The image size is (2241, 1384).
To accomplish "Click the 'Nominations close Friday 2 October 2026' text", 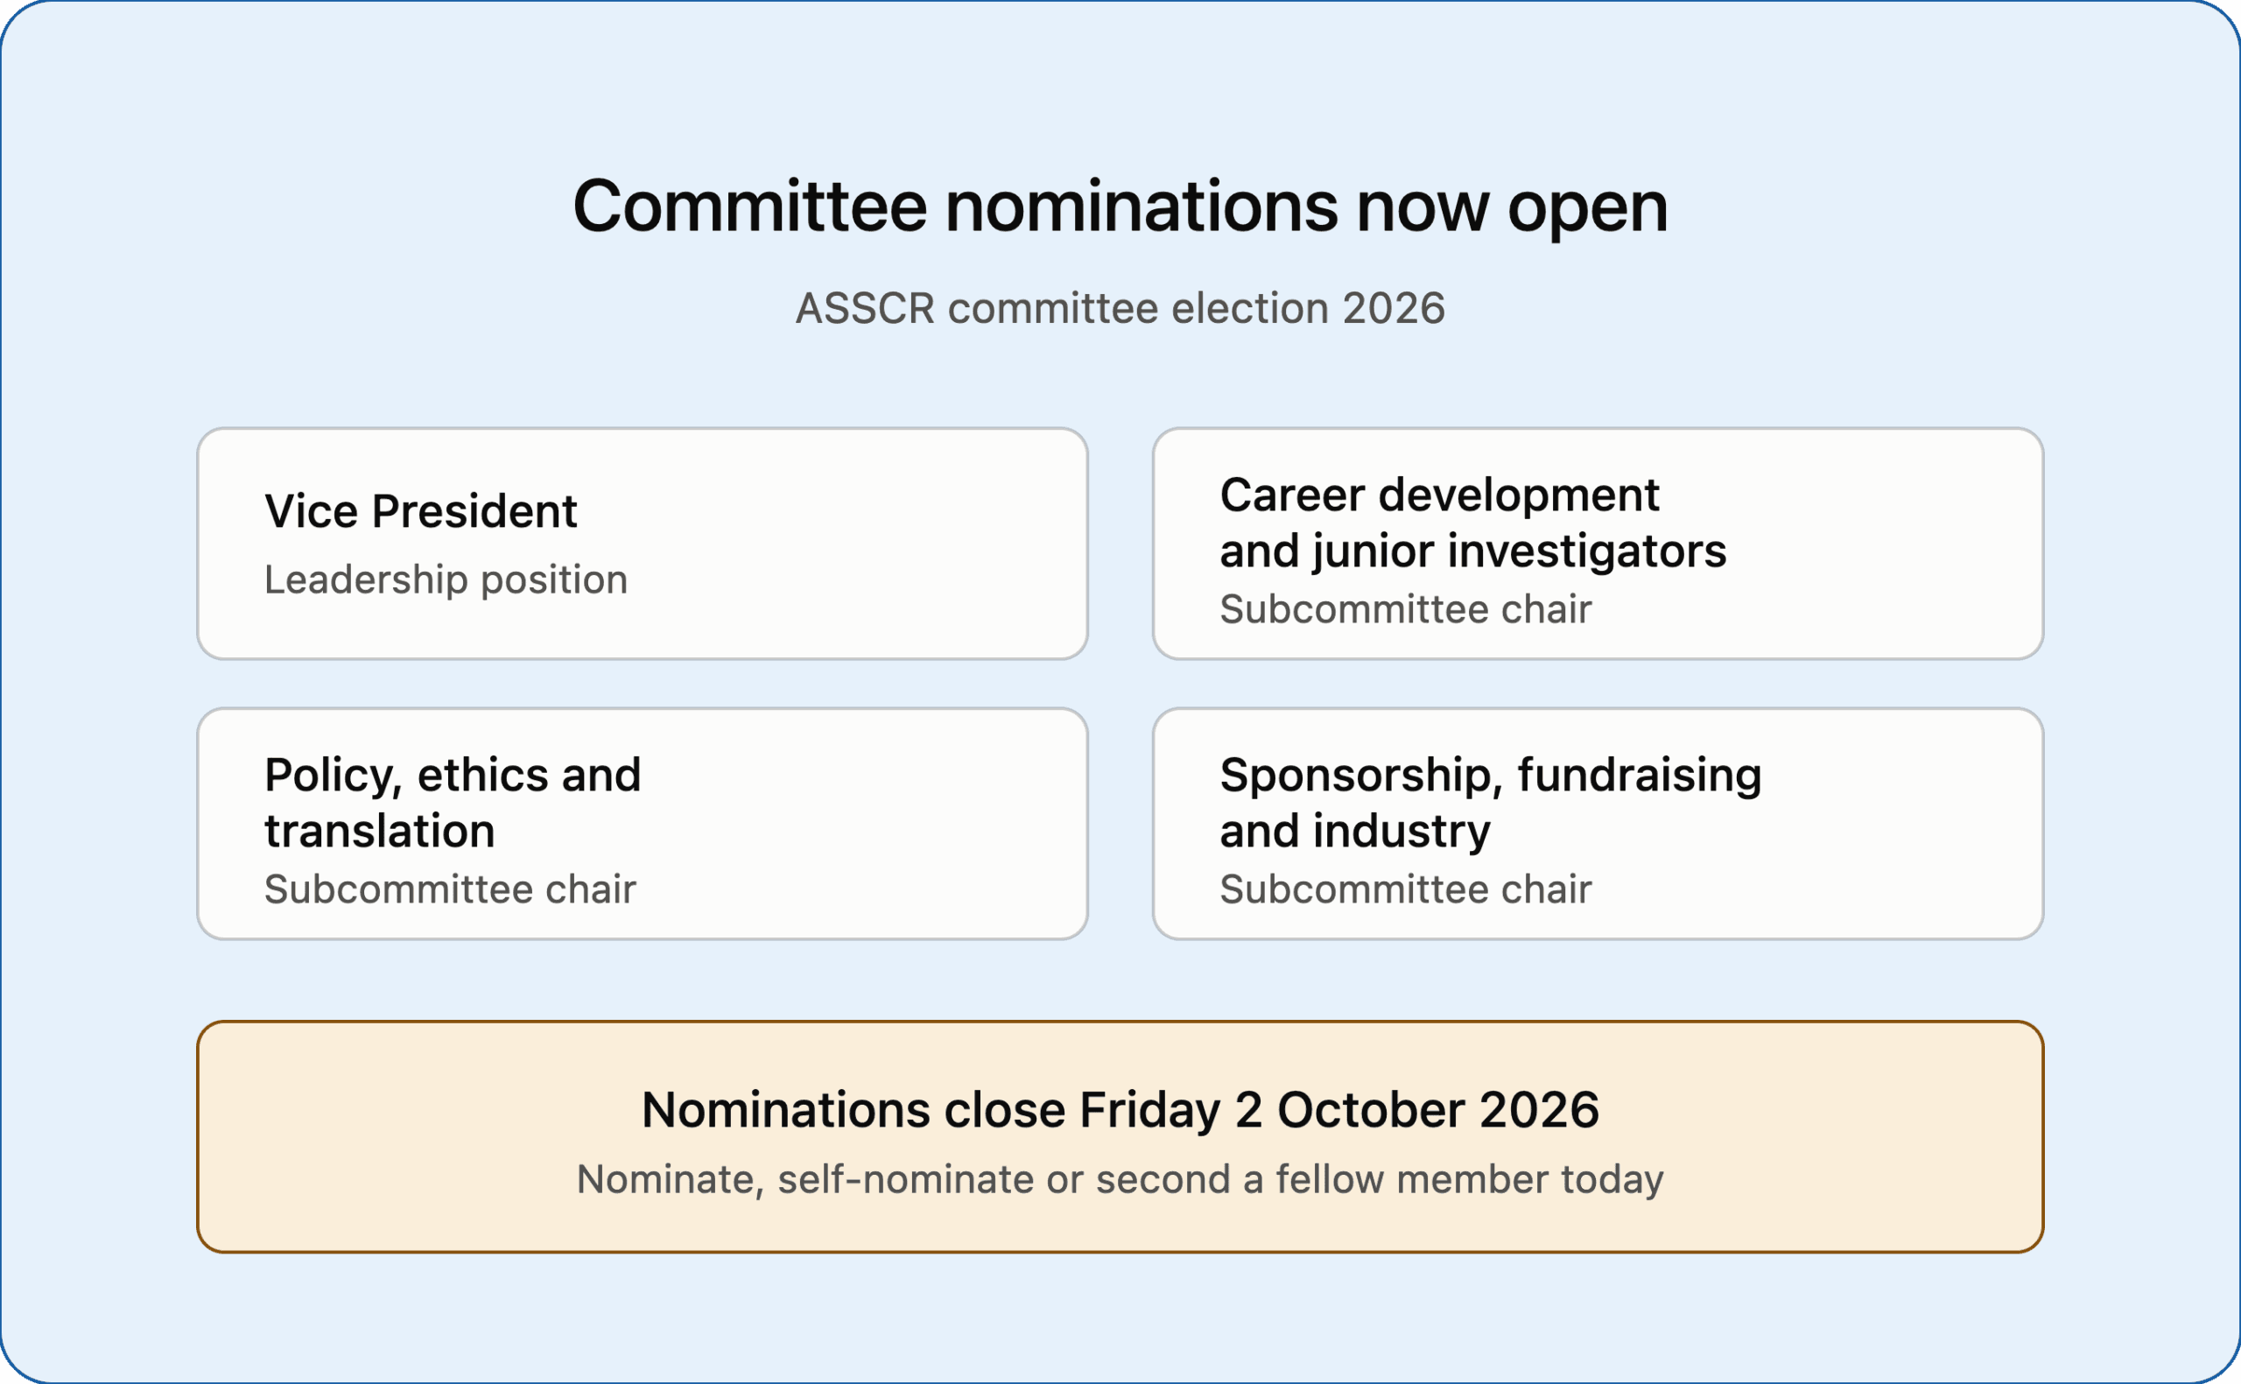I will click(1120, 1110).
